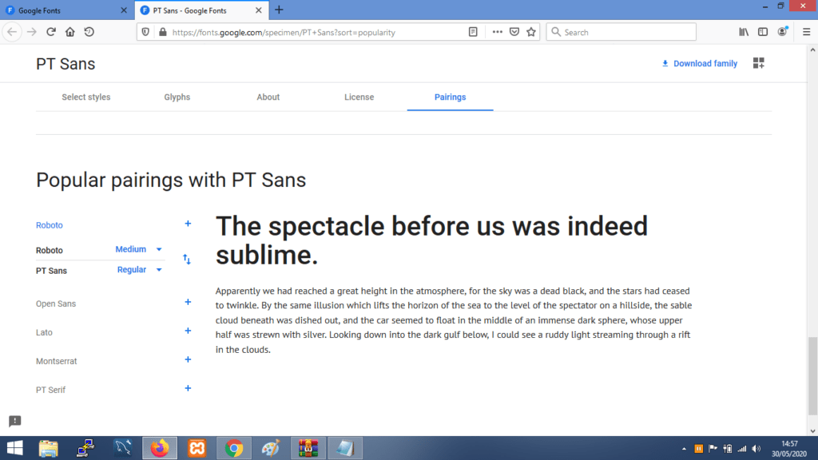Open the history clock icon in toolbar
The image size is (818, 460).
coord(89,32)
